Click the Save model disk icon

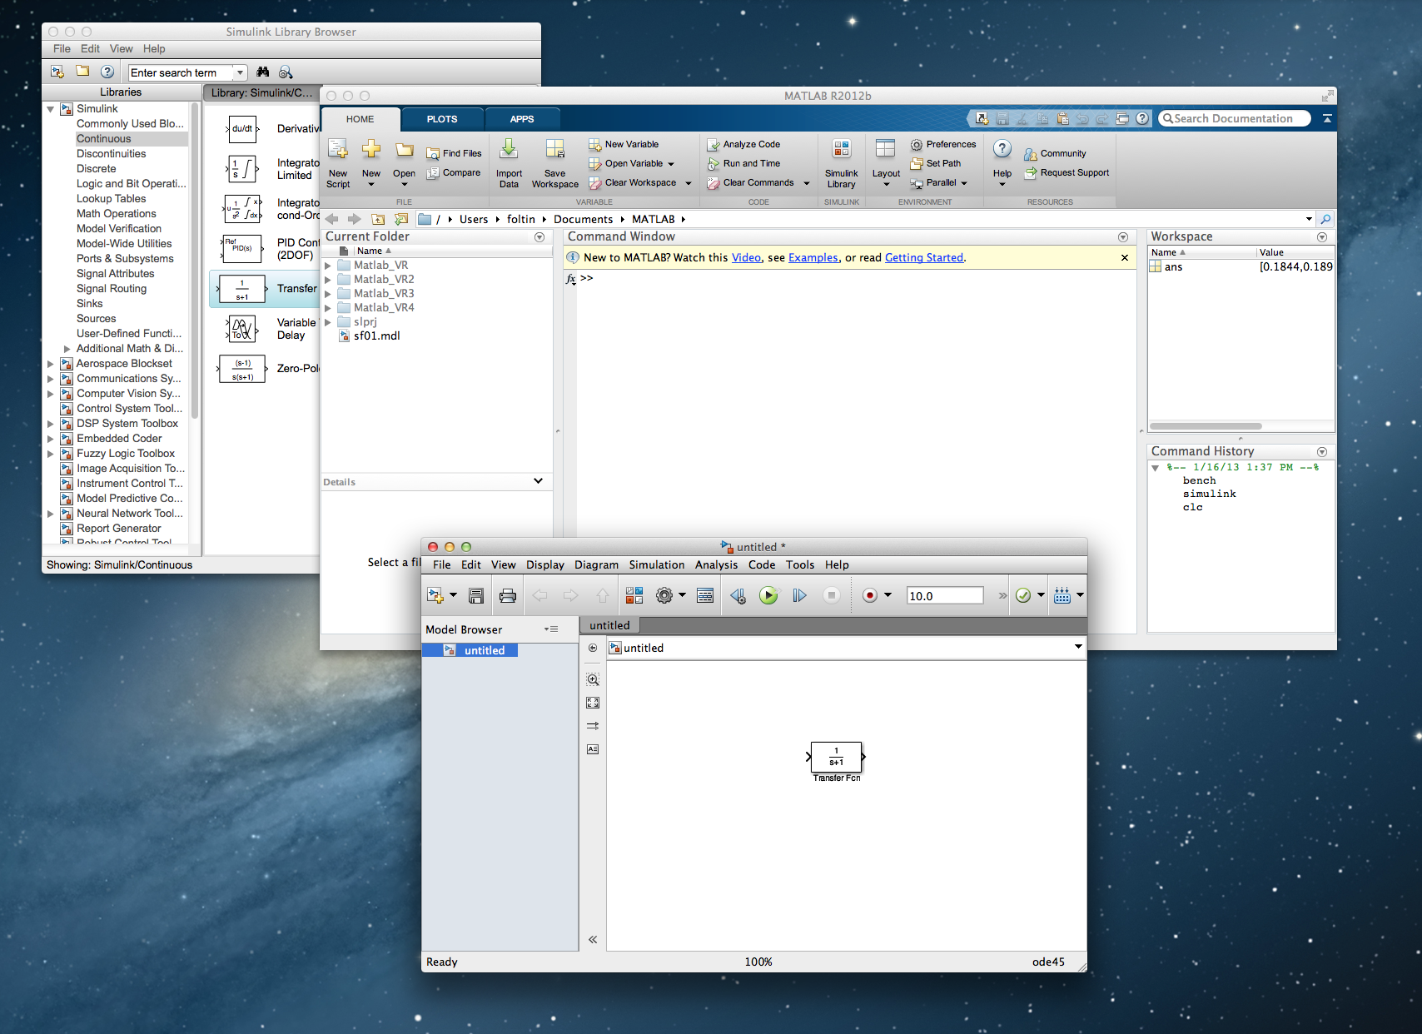pos(476,595)
